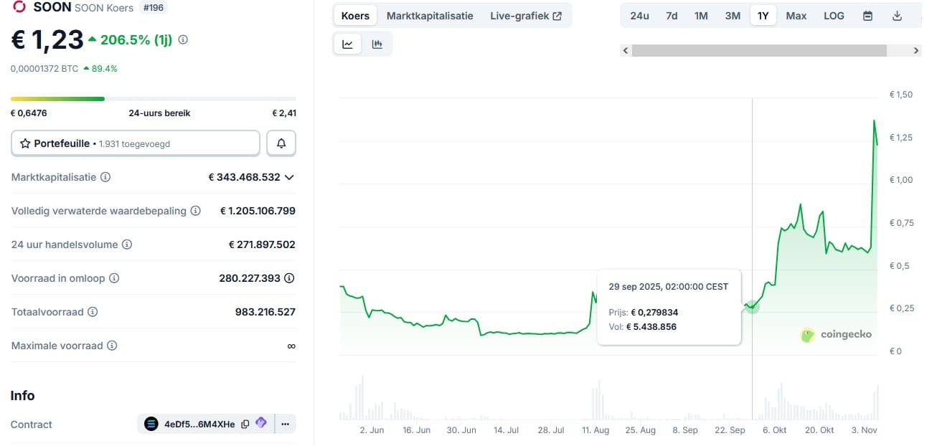Select the 7d time range
This screenshot has height=446, width=937.
pyautogui.click(x=672, y=16)
